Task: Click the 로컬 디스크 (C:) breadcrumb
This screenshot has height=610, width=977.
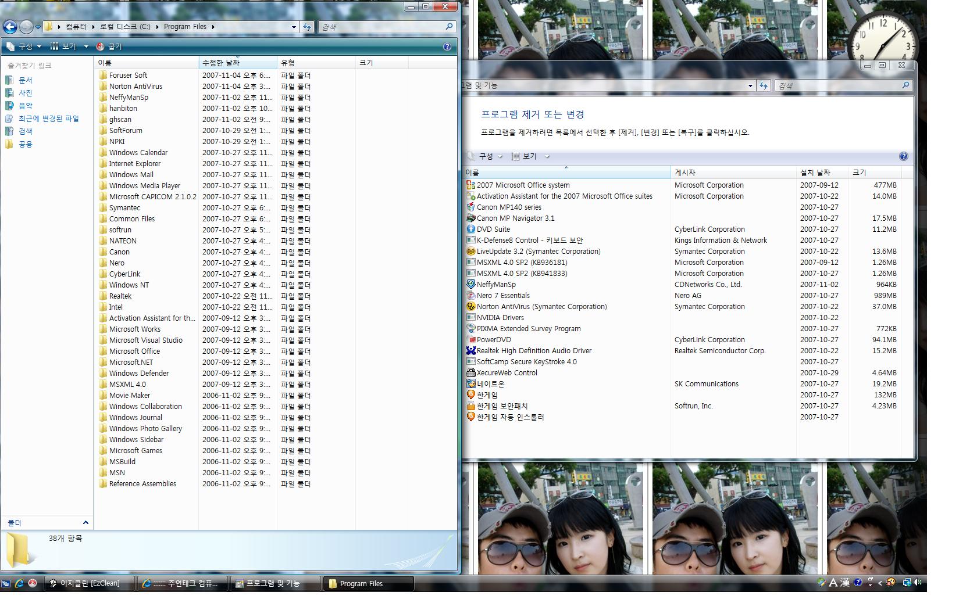Action: point(124,27)
